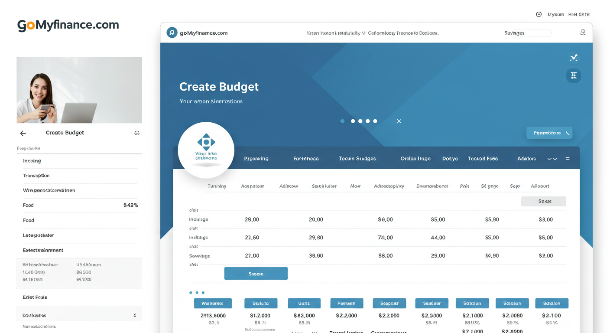The height and width of the screenshot is (333, 610).
Task: Click the target icon near the top right corner
Action: tap(539, 14)
